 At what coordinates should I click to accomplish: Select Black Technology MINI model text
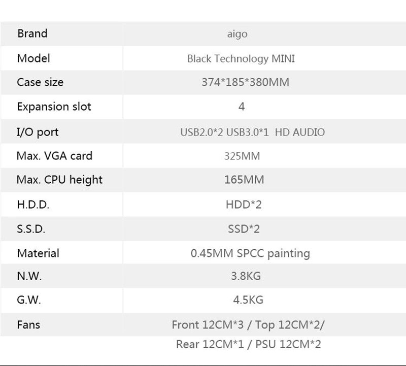click(241, 59)
